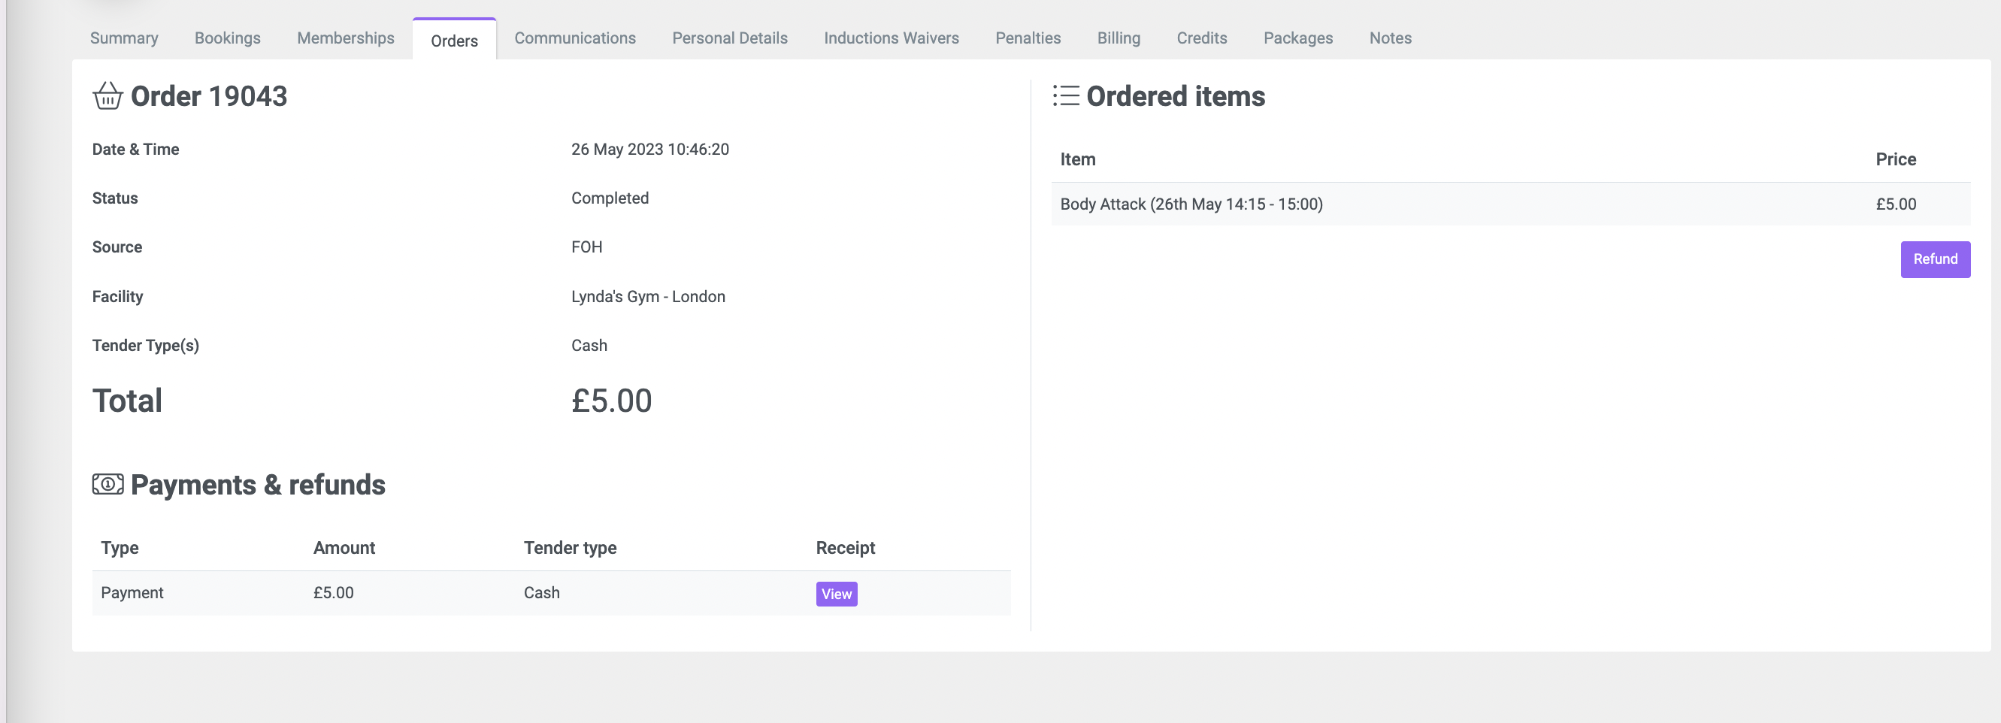Image resolution: width=2001 pixels, height=723 pixels.
Task: Click the Payments & refunds heading
Action: (x=258, y=485)
